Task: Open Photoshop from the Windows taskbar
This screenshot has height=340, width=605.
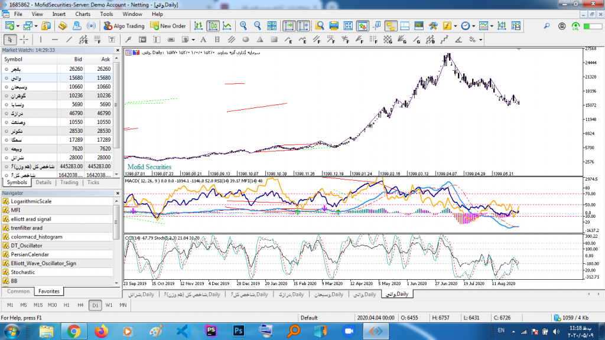Action: 239,329
